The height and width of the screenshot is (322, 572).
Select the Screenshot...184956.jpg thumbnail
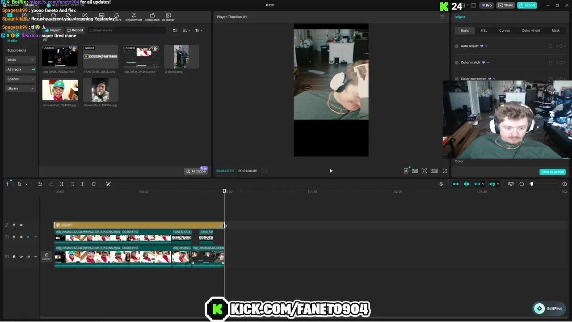click(101, 90)
